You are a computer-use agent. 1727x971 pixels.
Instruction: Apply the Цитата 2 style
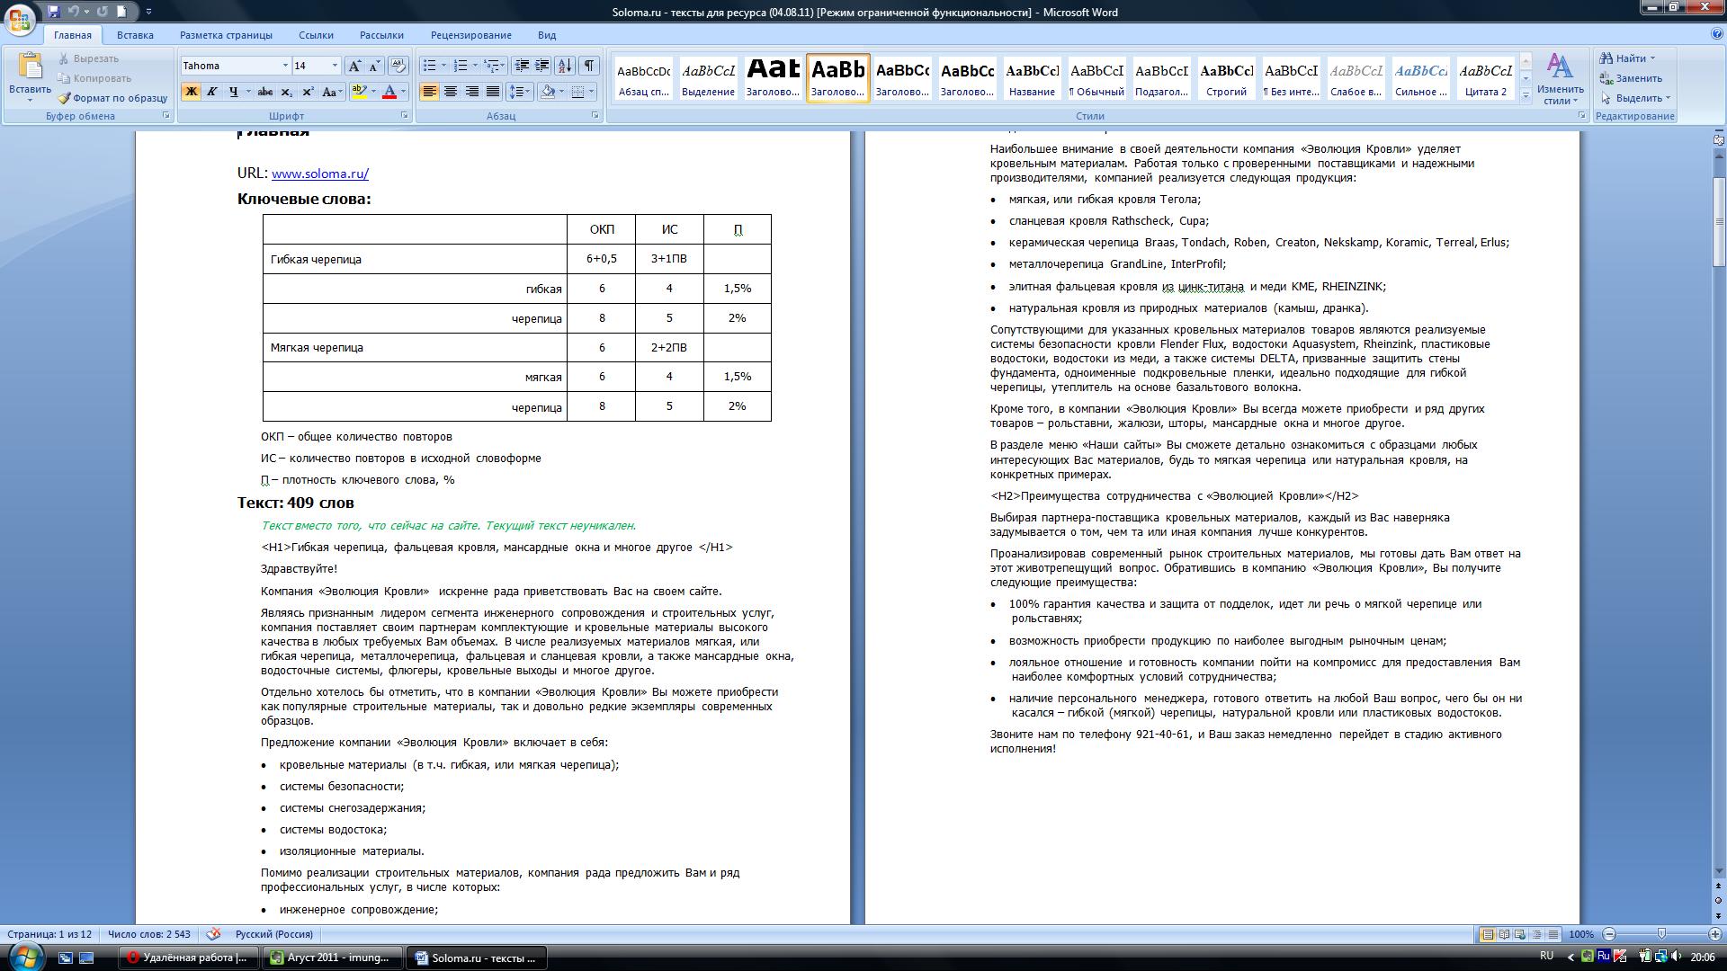point(1485,77)
